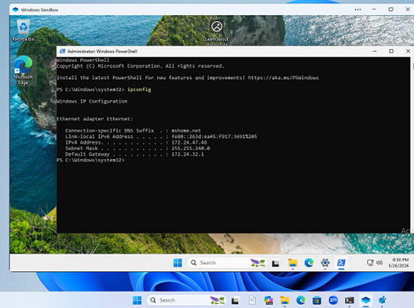Open Microsoft Store on the host taskbar
The height and width of the screenshot is (308, 414).
[317, 300]
